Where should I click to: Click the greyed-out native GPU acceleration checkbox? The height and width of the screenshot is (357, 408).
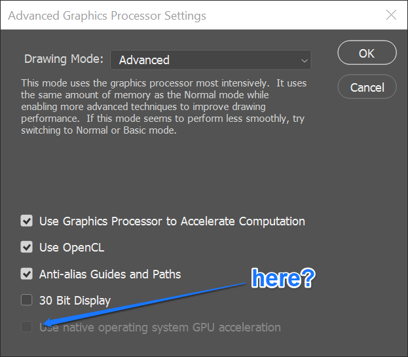pyautogui.click(x=27, y=327)
